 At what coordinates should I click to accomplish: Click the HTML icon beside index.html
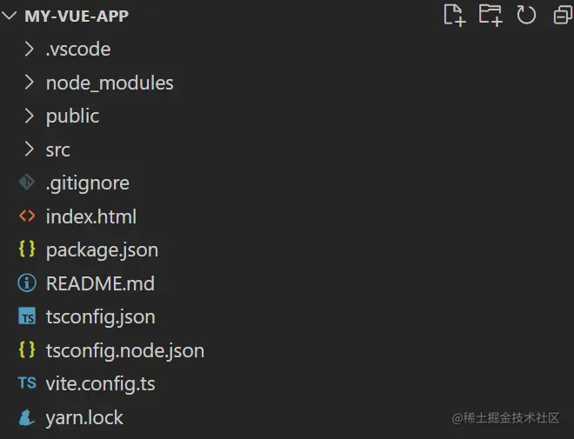coord(27,216)
